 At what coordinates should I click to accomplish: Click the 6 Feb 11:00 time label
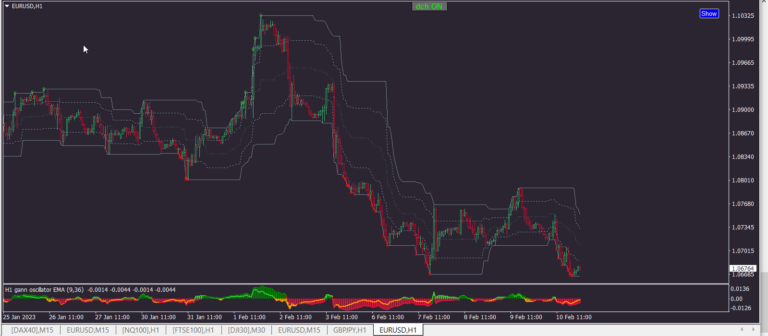pos(388,317)
